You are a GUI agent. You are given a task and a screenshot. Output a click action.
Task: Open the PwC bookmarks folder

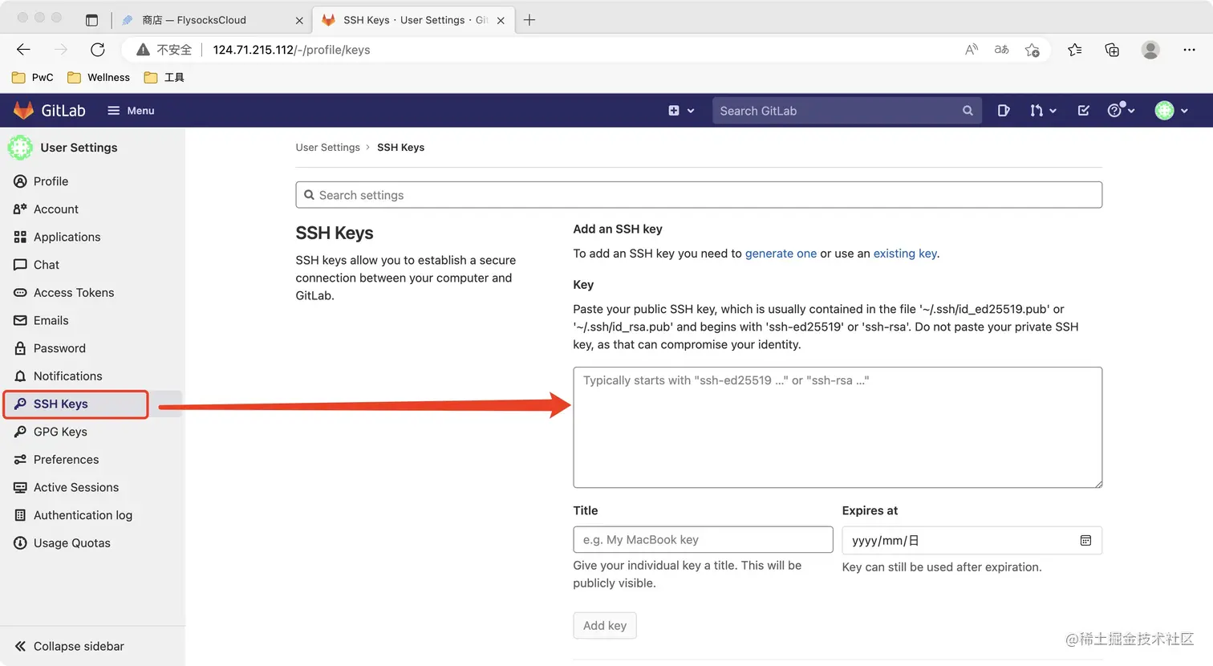(33, 78)
